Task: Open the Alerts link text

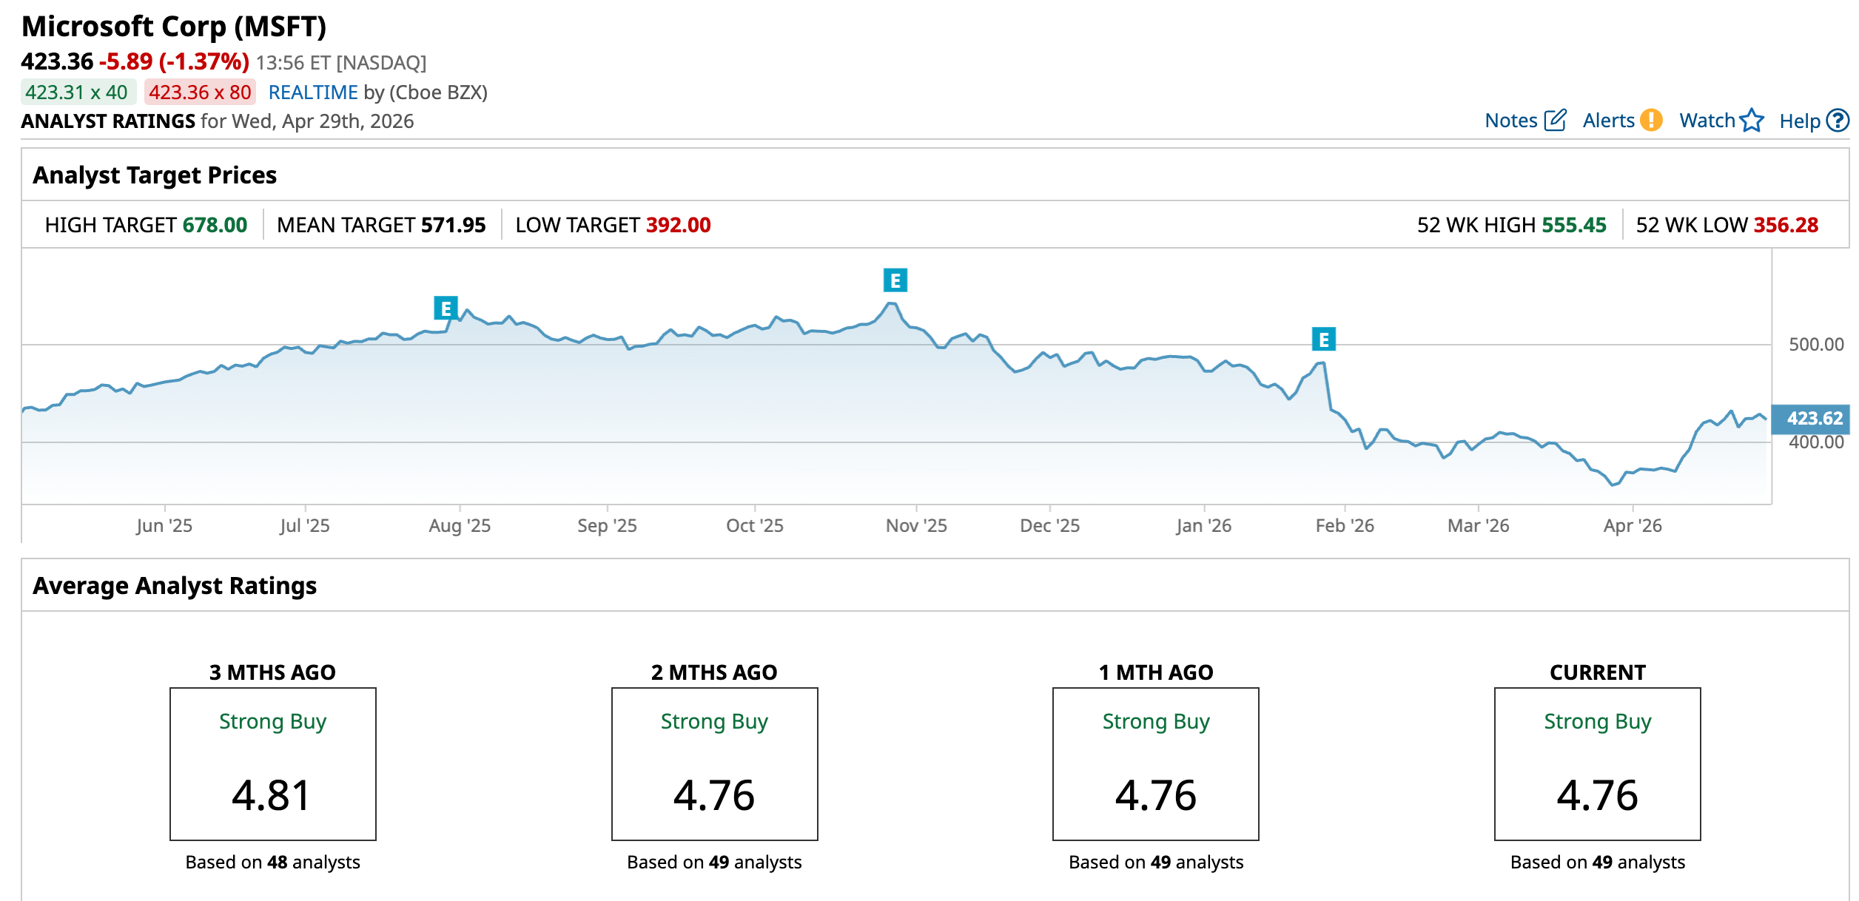Action: point(1608,121)
